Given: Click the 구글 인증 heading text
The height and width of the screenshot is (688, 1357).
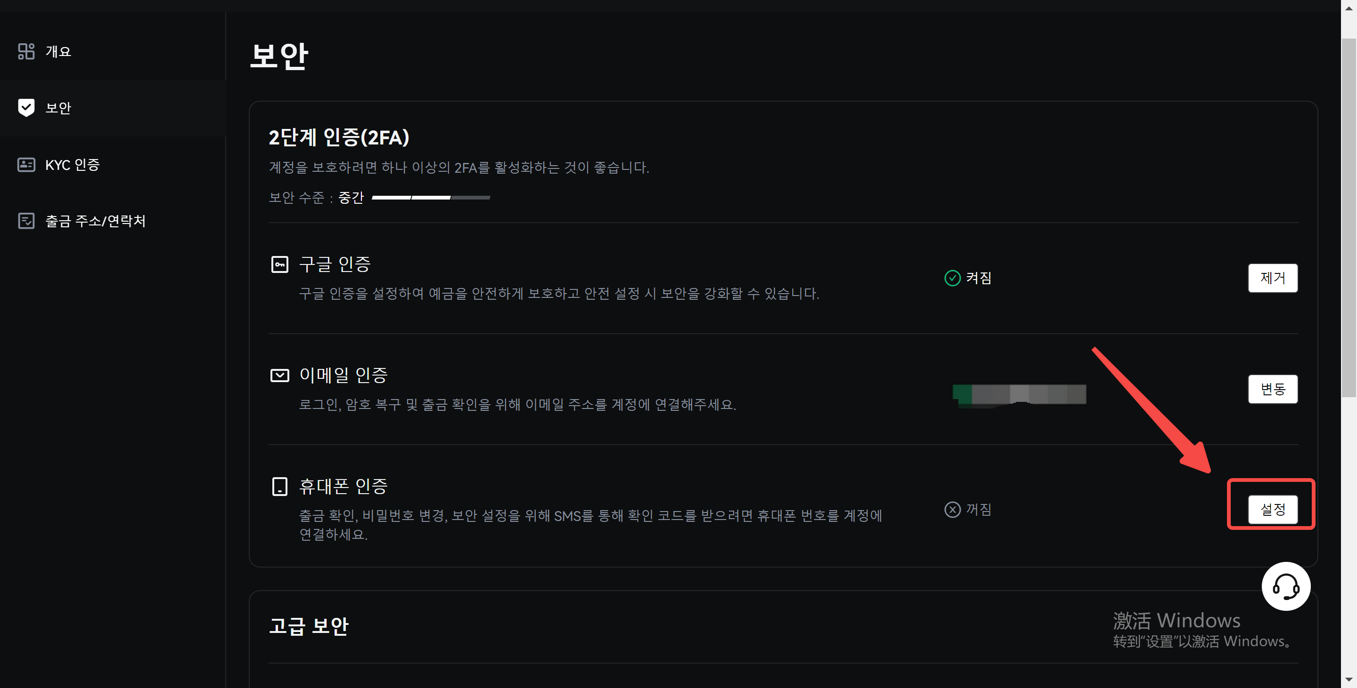Looking at the screenshot, I should pos(335,264).
